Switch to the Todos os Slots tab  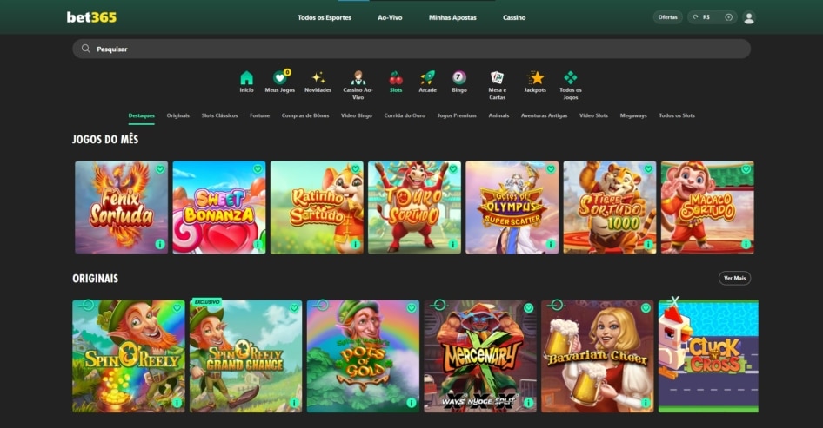[677, 115]
